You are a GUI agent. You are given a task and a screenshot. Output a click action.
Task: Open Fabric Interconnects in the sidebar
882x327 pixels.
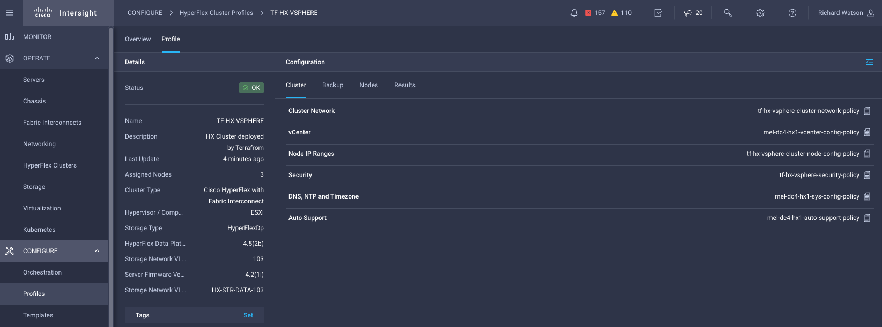pos(54,123)
